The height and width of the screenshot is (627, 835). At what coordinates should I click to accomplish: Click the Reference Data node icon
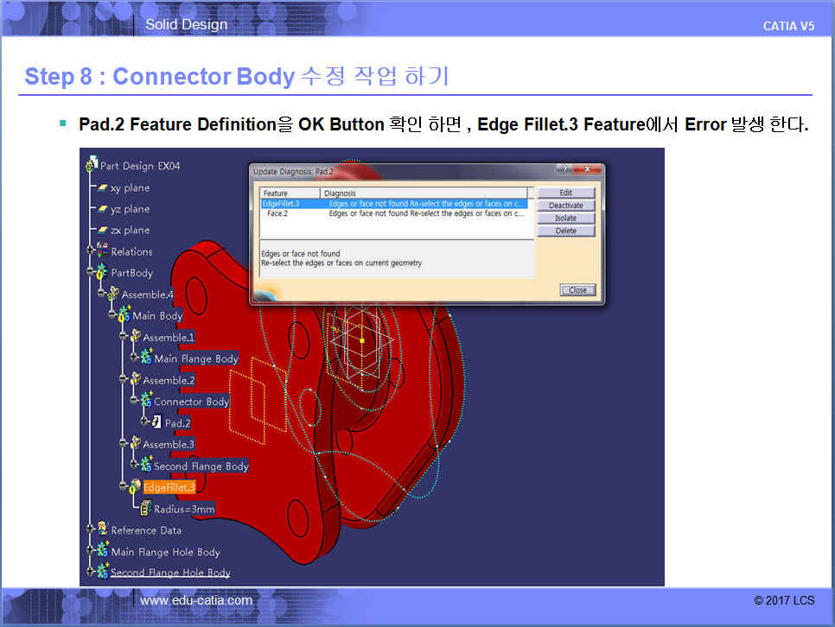pos(102,530)
